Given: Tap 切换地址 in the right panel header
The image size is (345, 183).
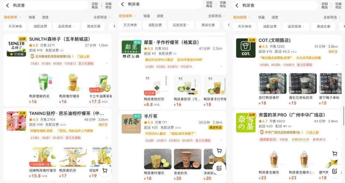Looking at the screenshot, I should coord(338,5).
